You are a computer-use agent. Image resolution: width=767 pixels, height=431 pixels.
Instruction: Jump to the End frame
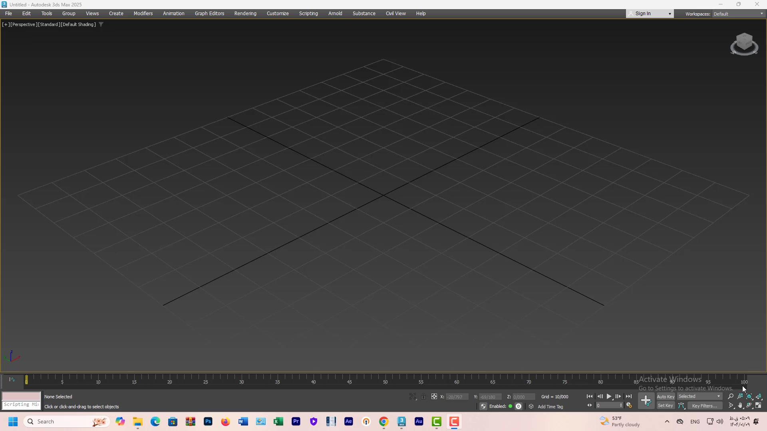tap(629, 396)
